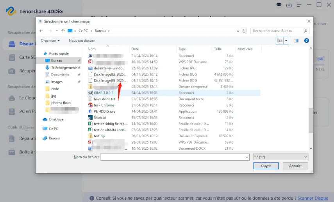Select the Shotcut shortcut

[x=100, y=117]
